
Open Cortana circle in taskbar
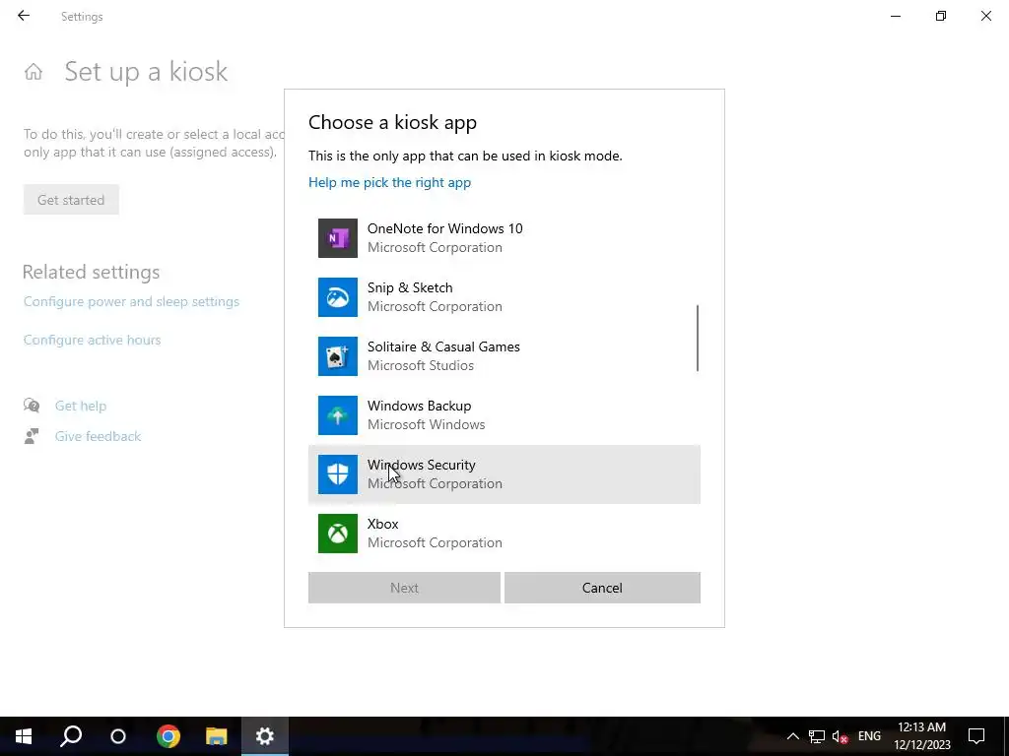pyautogui.click(x=118, y=736)
